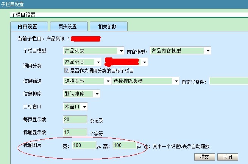Expand the 产品分类 dropdown in 调用分类
The width and height of the screenshot is (248, 164).
(x=82, y=62)
